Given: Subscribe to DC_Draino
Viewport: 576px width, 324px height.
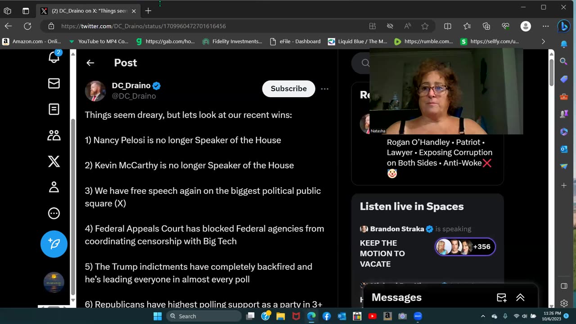Looking at the screenshot, I should 288,89.
